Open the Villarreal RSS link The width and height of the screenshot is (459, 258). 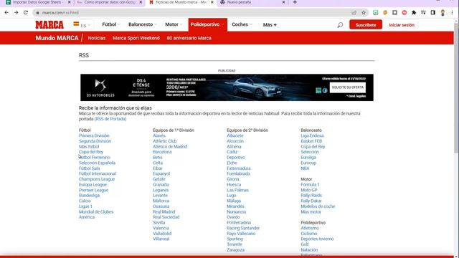tap(161, 239)
